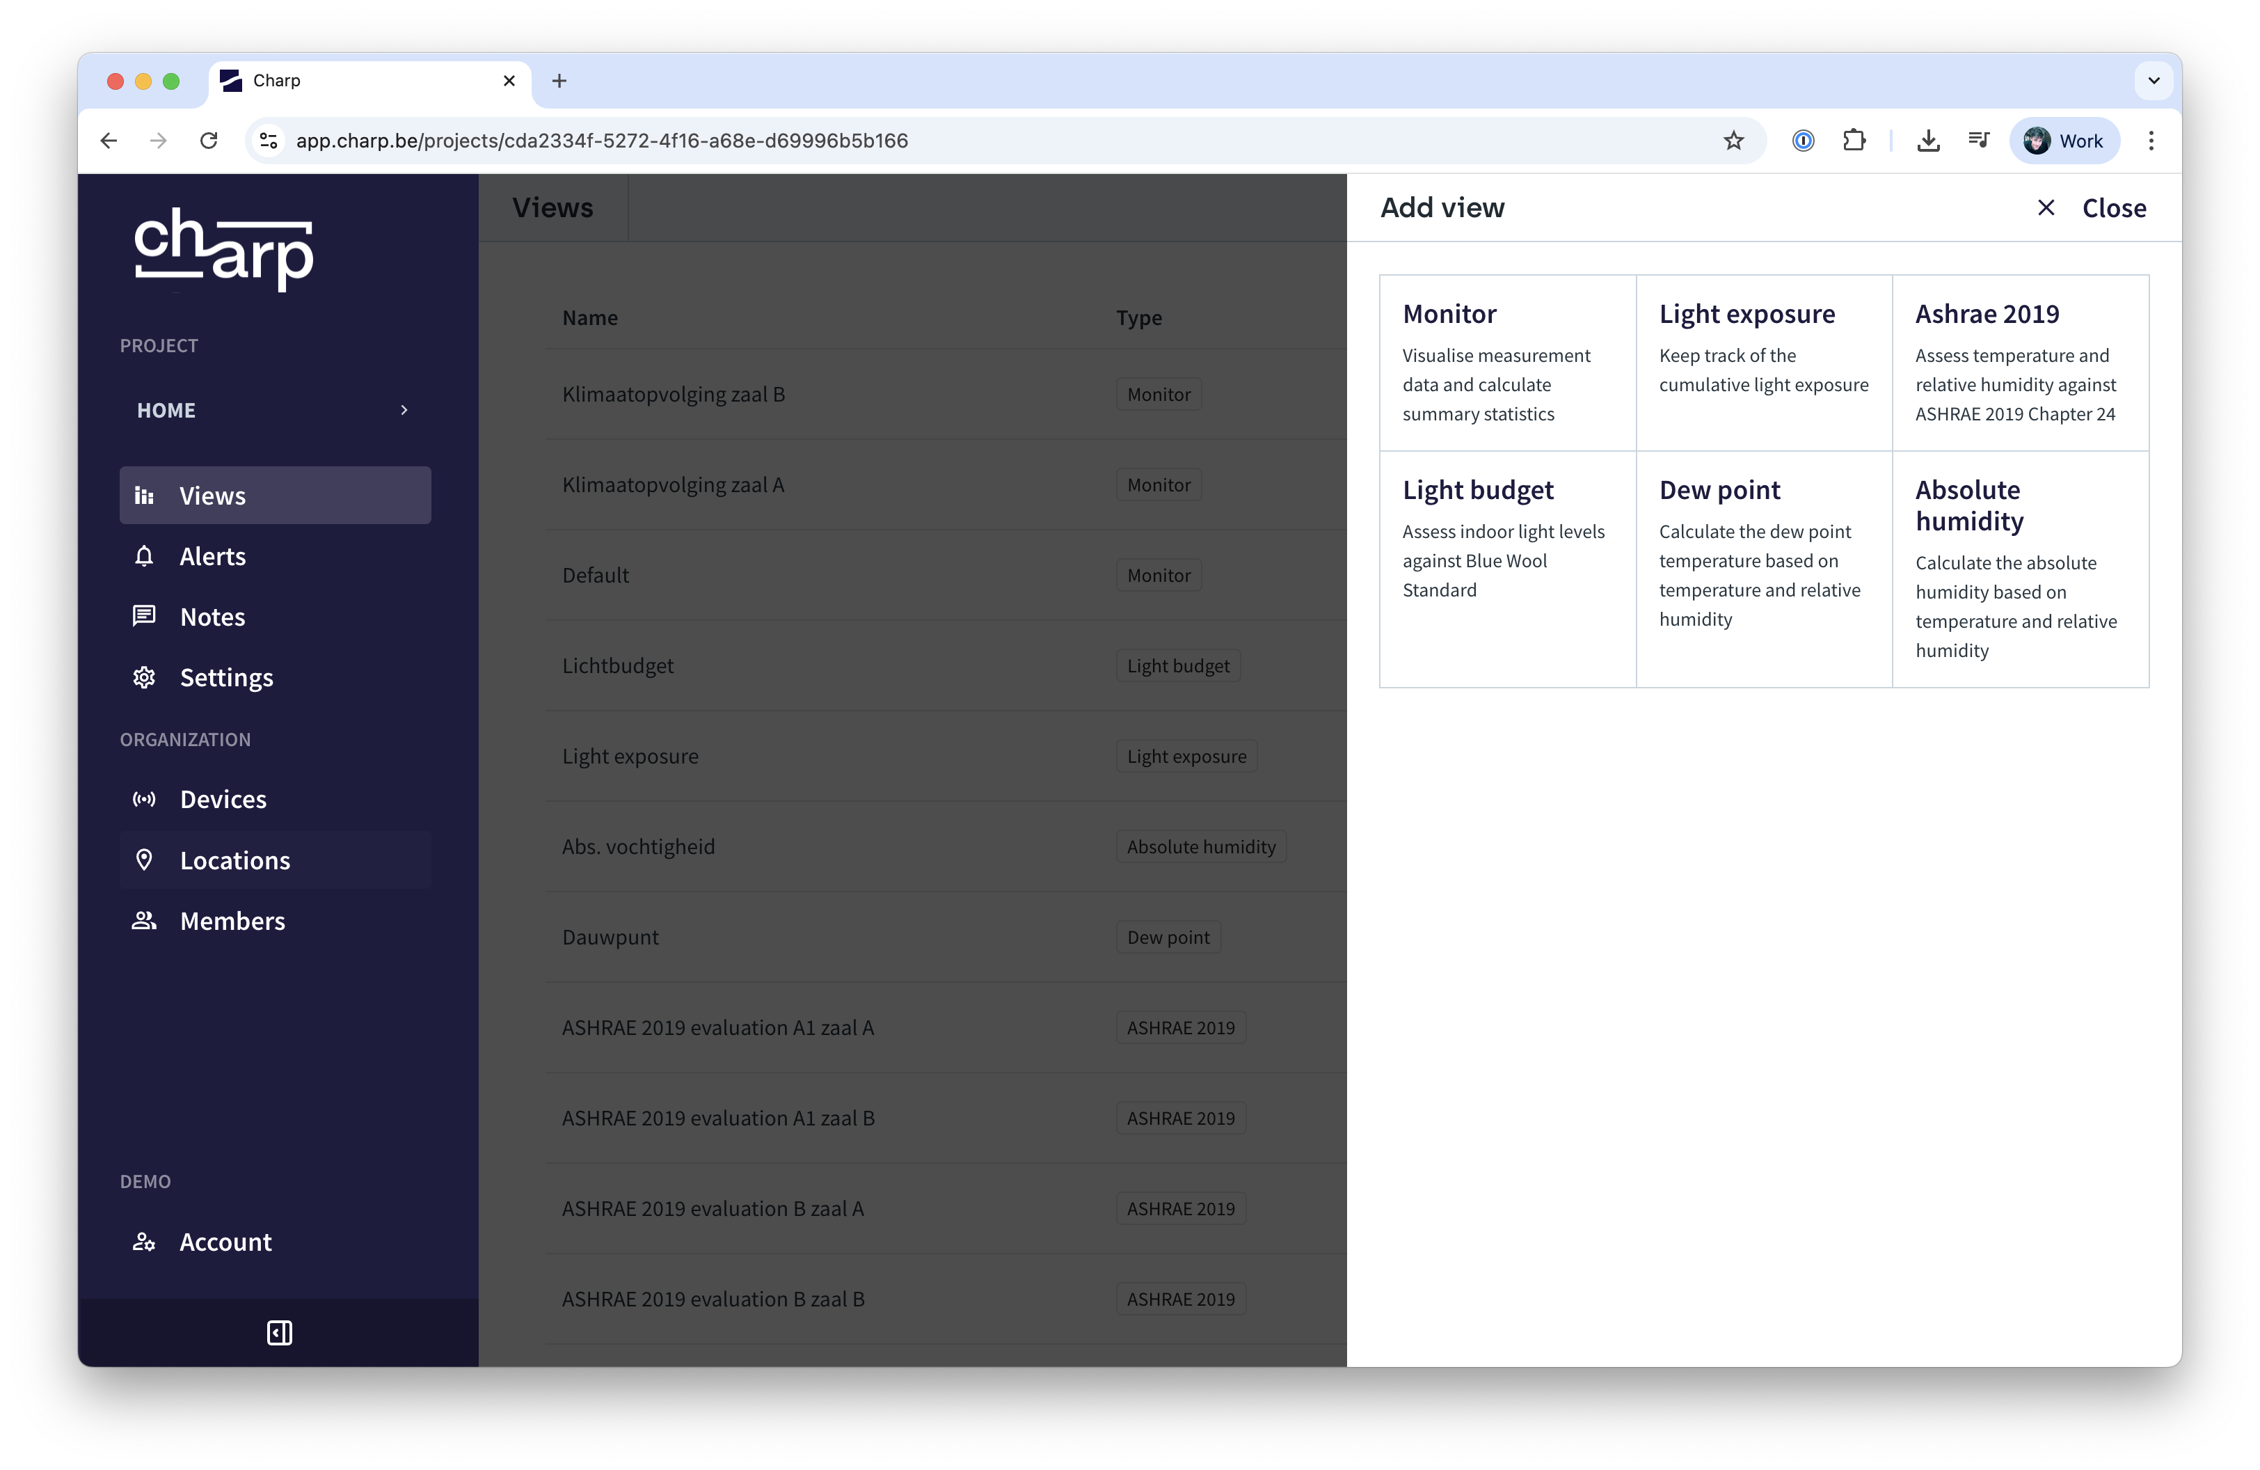The image size is (2260, 1470).
Task: Choose the Dew point view card
Action: [x=1763, y=569]
